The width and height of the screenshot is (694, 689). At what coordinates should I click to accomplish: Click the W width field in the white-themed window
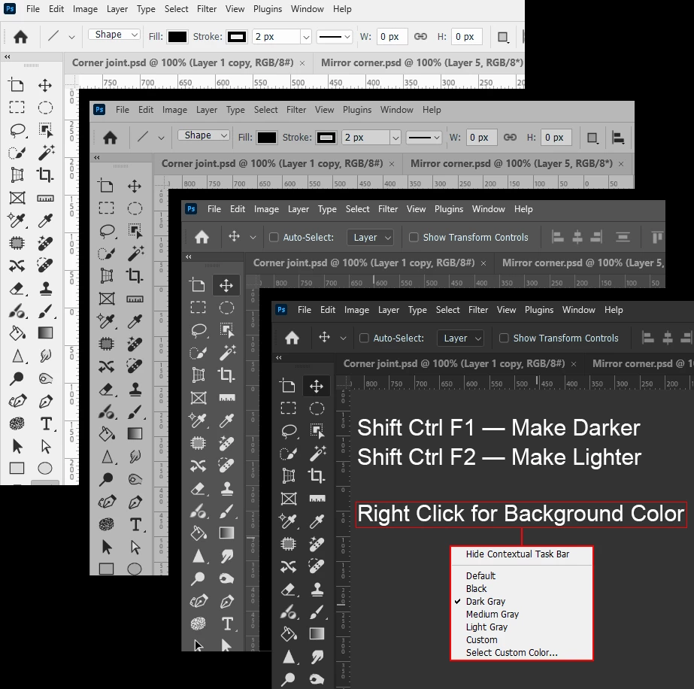392,37
